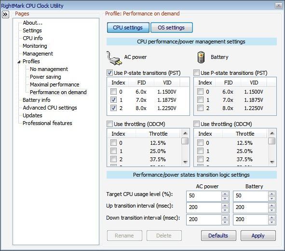Increase Battery Target CPU usage level
The height and width of the screenshot is (251, 285).
[271, 194]
